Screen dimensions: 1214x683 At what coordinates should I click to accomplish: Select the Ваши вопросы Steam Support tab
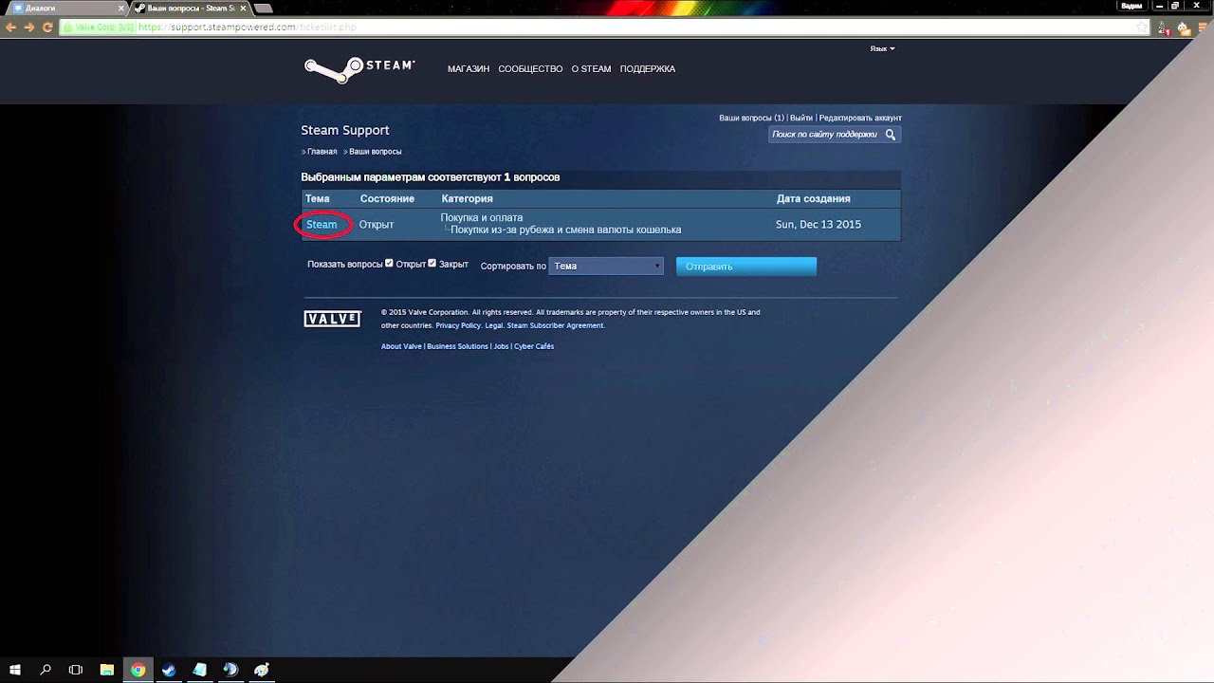(x=190, y=8)
